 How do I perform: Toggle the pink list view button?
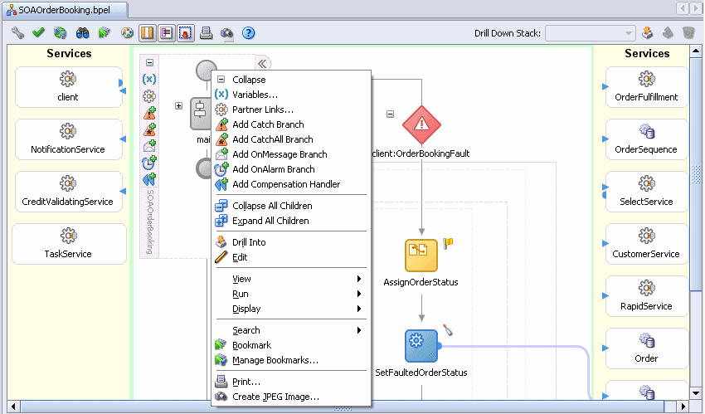167,33
